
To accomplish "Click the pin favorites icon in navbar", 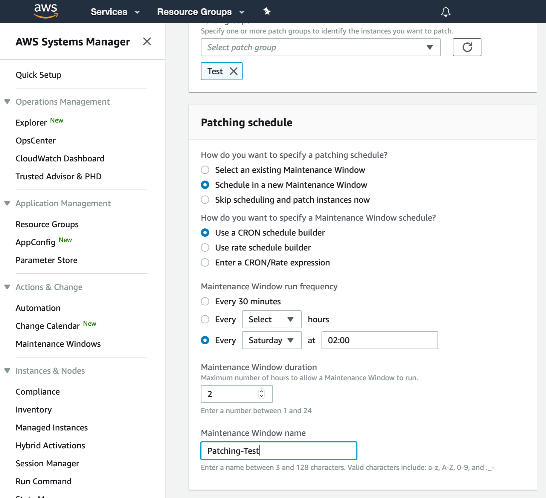I will pyautogui.click(x=266, y=11).
